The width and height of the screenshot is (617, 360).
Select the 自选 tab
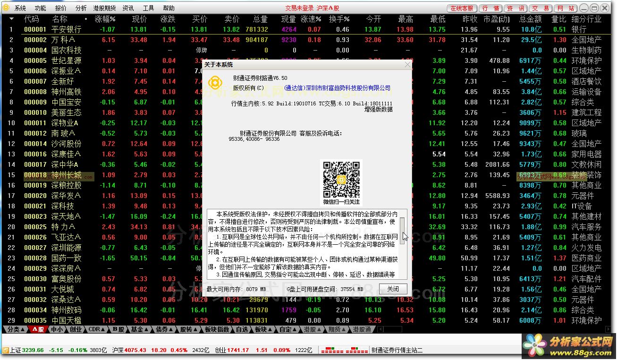tap(242, 329)
